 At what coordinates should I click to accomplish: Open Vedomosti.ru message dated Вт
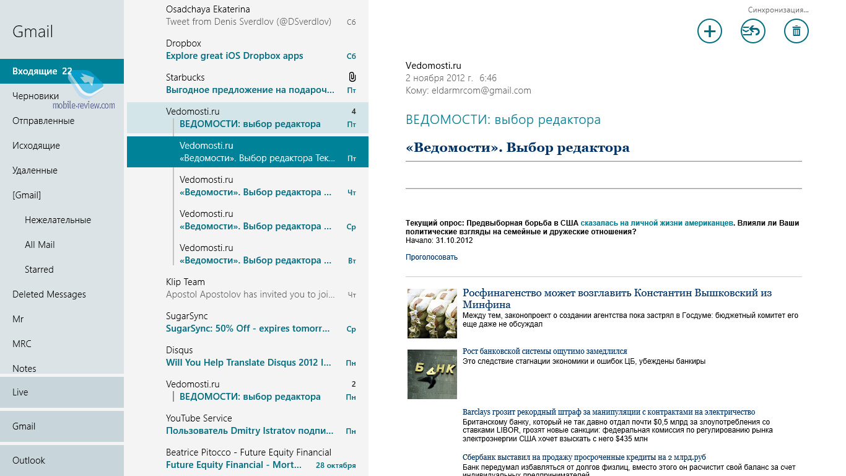coord(248,254)
